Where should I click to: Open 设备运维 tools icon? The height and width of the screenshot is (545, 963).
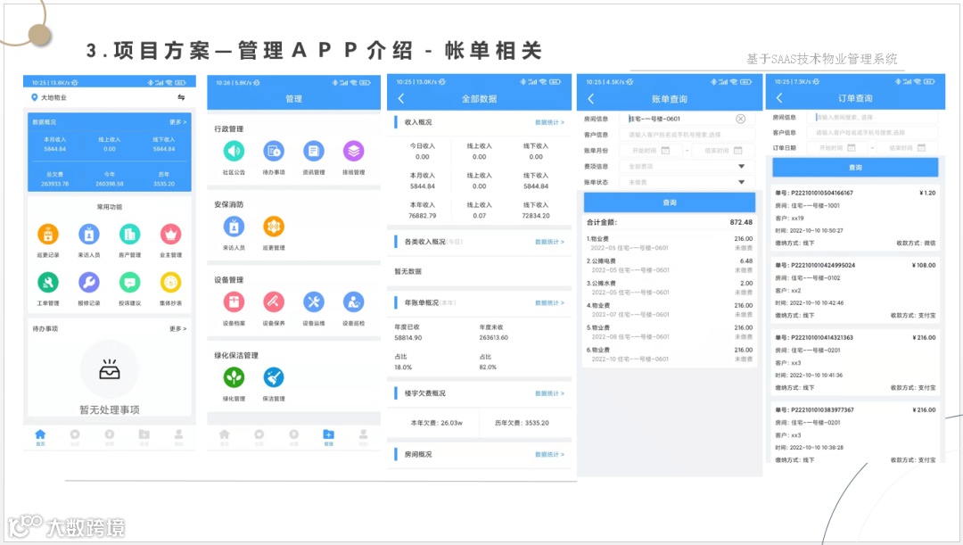click(313, 301)
